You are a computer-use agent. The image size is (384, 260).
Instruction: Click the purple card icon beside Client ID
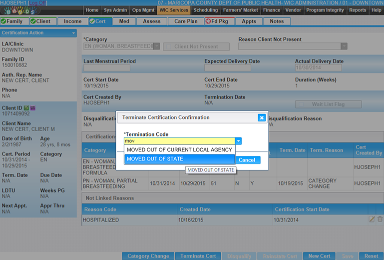pyautogui.click(x=33, y=107)
